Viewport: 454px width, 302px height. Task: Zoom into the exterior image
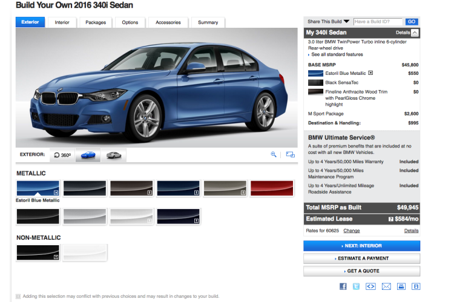click(274, 155)
